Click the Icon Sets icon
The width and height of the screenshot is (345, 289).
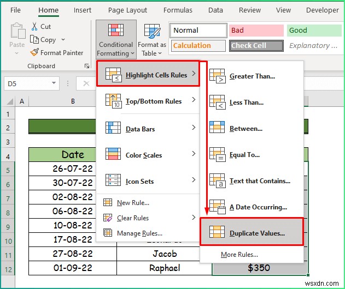click(x=113, y=180)
